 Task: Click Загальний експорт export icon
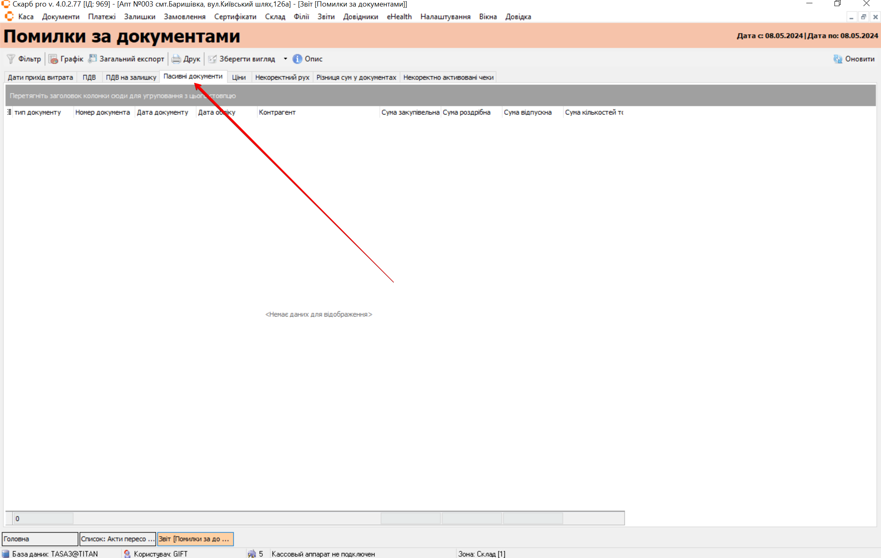coord(93,59)
